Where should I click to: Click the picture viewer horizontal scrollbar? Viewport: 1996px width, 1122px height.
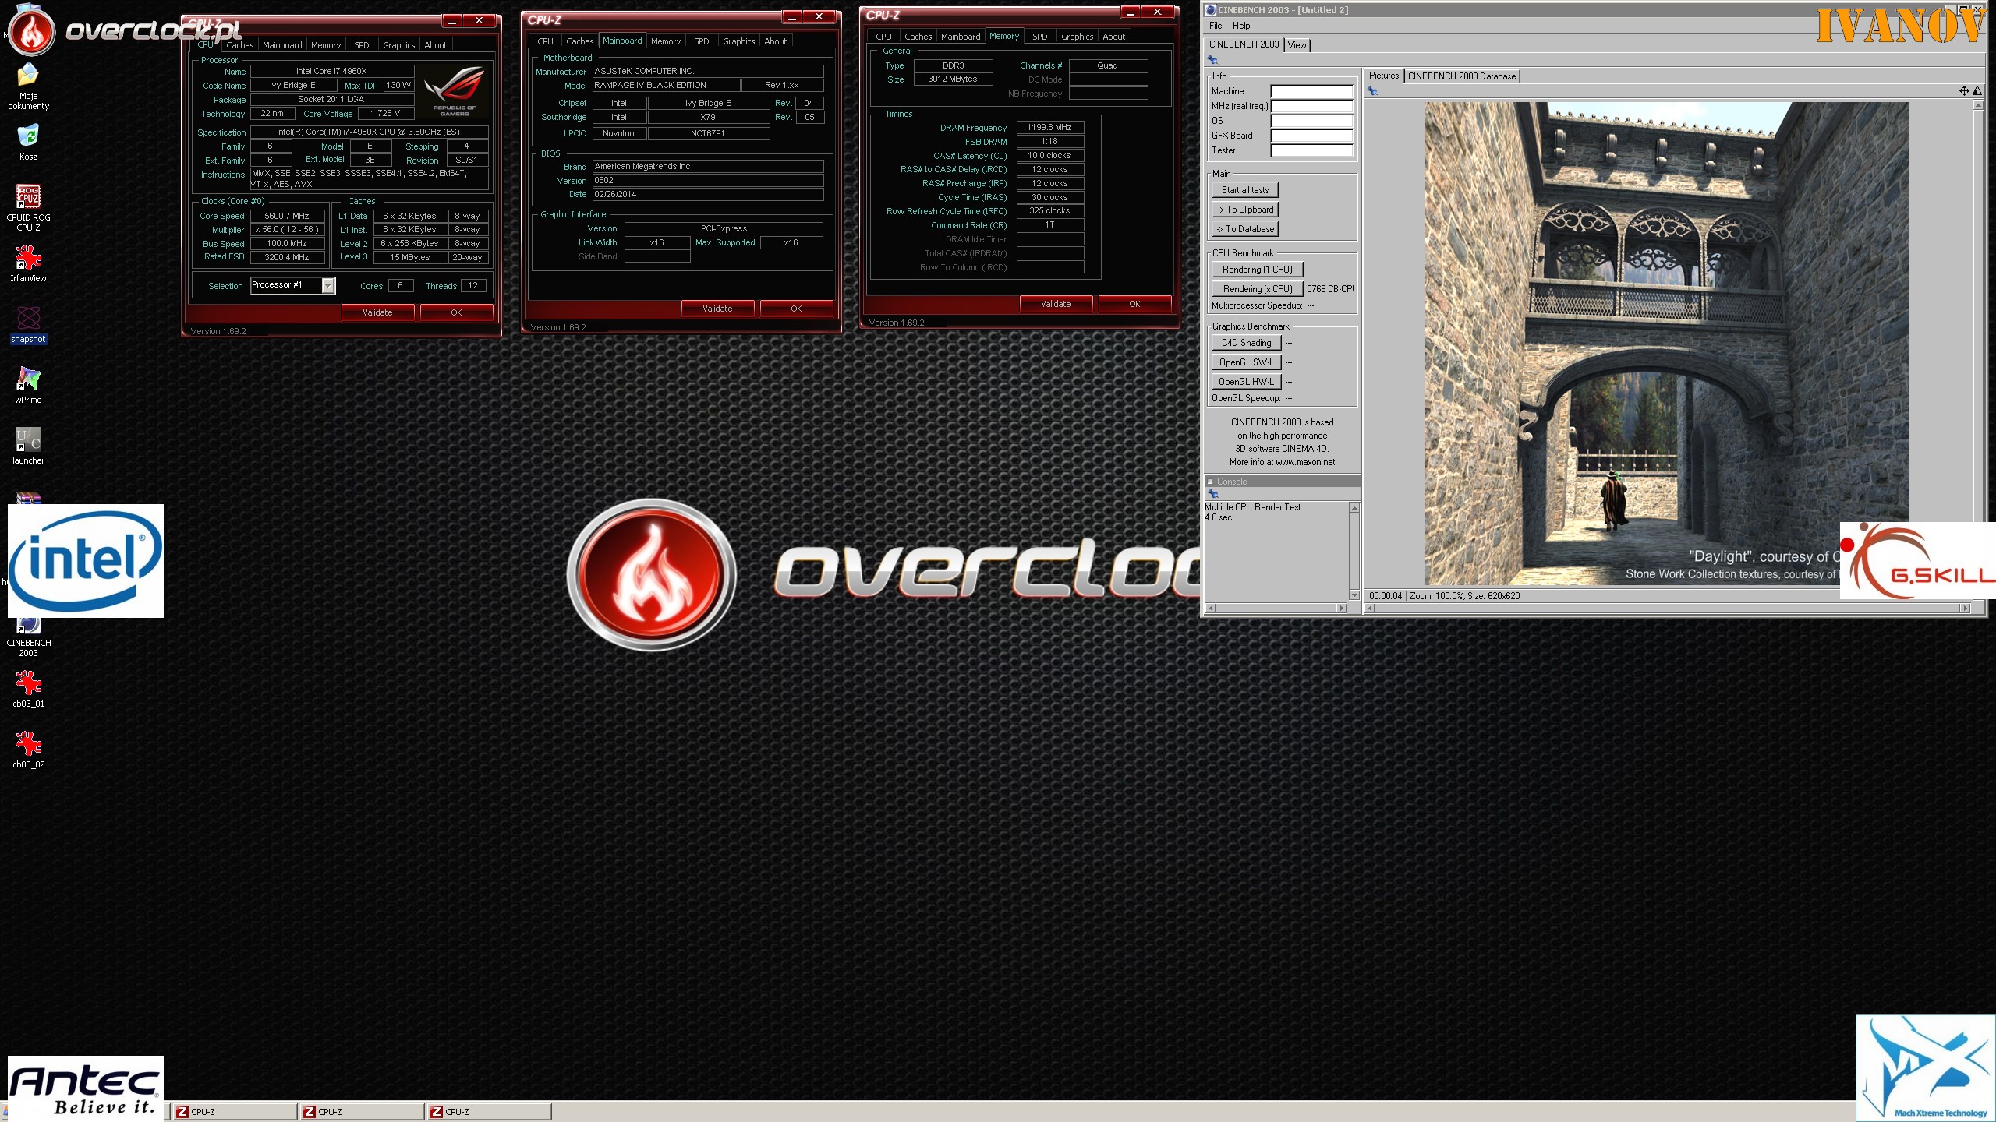[x=1668, y=608]
